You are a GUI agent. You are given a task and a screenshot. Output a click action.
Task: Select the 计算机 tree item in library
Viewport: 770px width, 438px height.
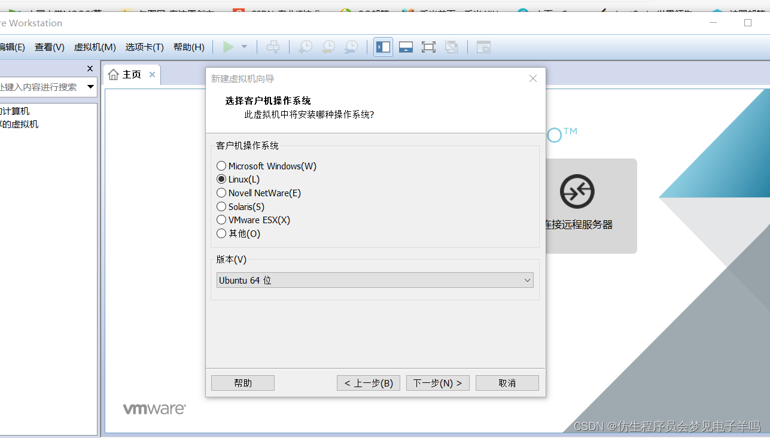14,111
